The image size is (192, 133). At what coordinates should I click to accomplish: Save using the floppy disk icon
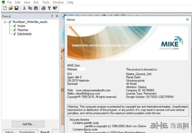(16, 8)
